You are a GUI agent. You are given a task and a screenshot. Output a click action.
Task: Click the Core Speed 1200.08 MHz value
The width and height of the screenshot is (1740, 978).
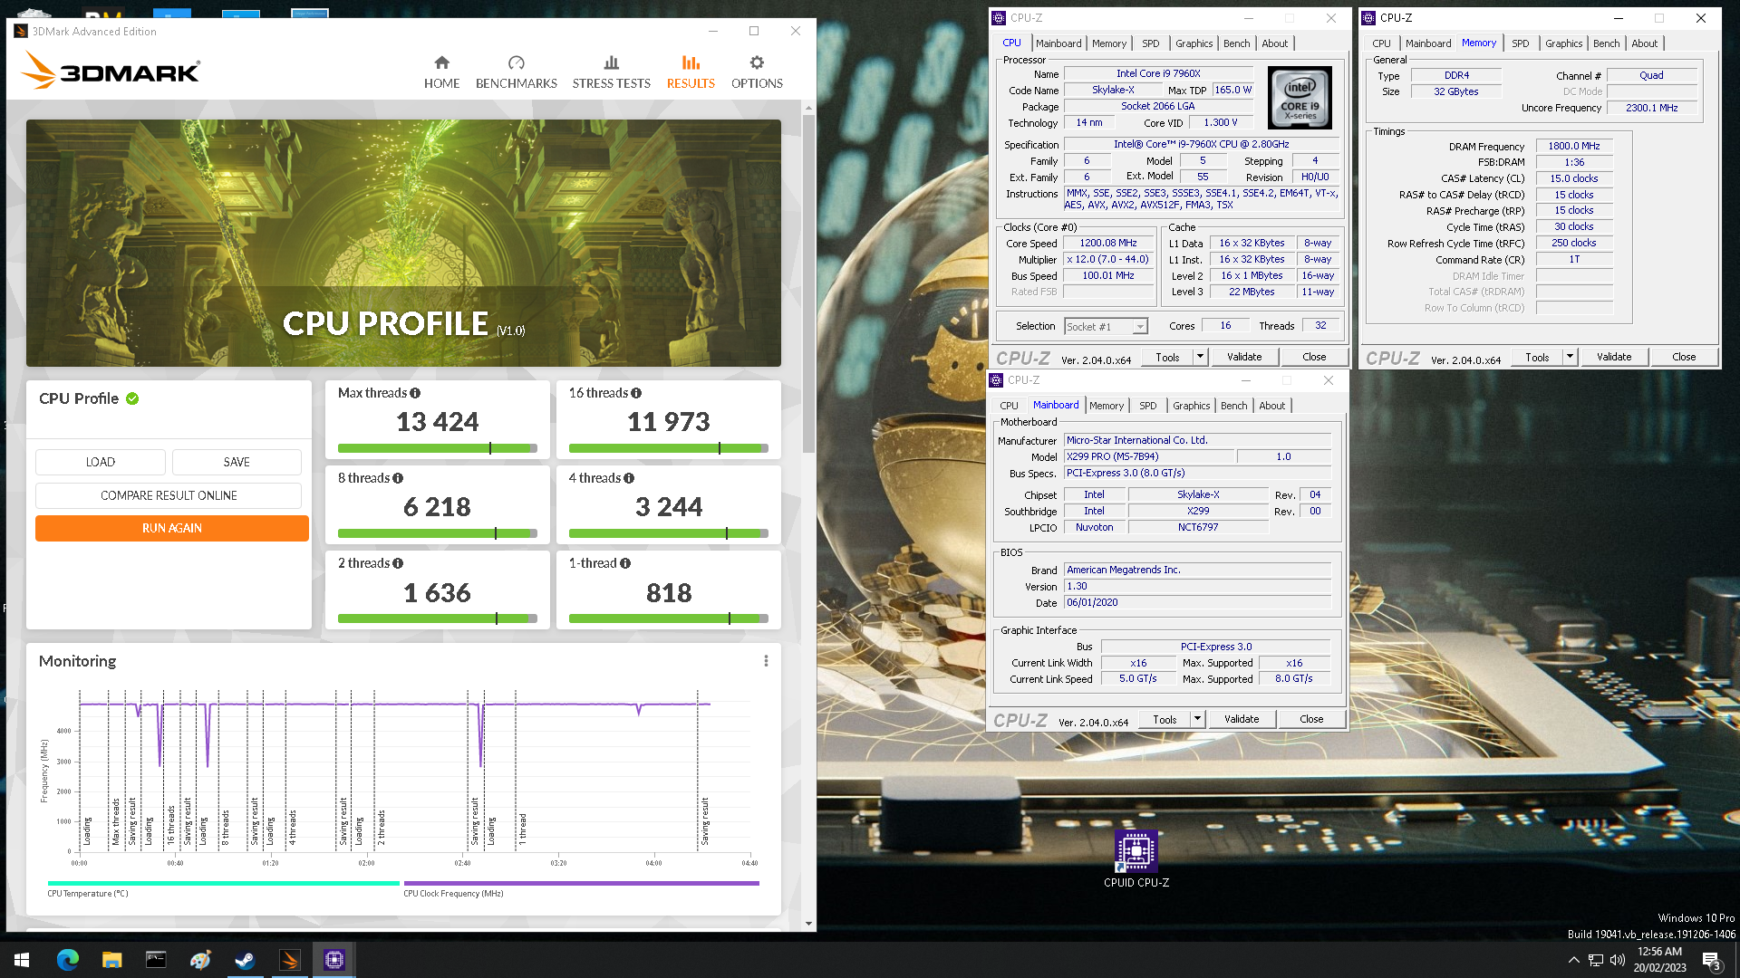coord(1108,243)
